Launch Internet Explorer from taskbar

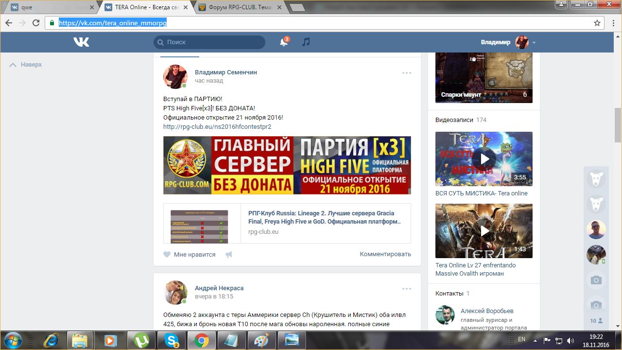click(51, 340)
